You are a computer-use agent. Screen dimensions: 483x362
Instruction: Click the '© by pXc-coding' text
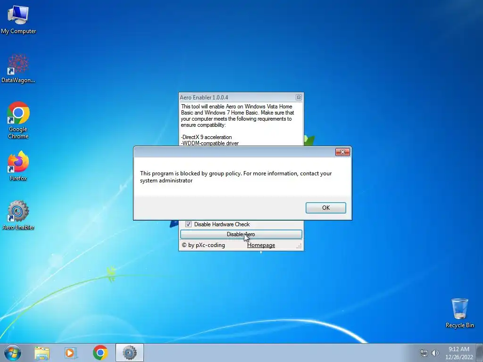click(x=203, y=245)
